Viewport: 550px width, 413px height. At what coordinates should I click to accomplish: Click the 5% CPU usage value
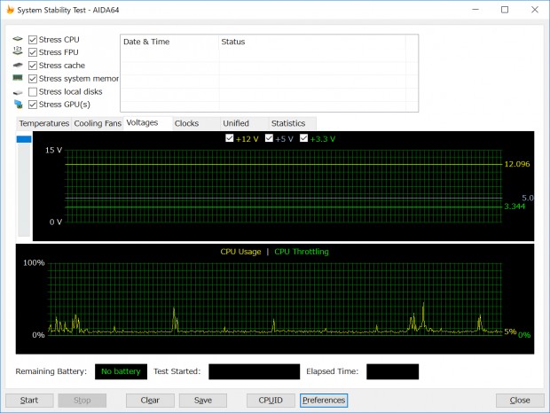(510, 331)
